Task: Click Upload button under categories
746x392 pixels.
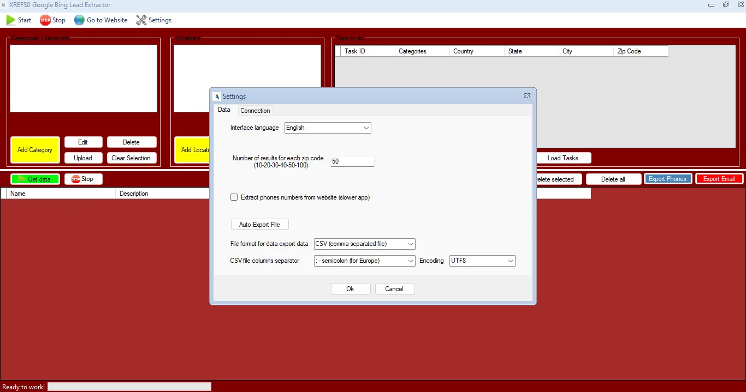Action: 83,158
